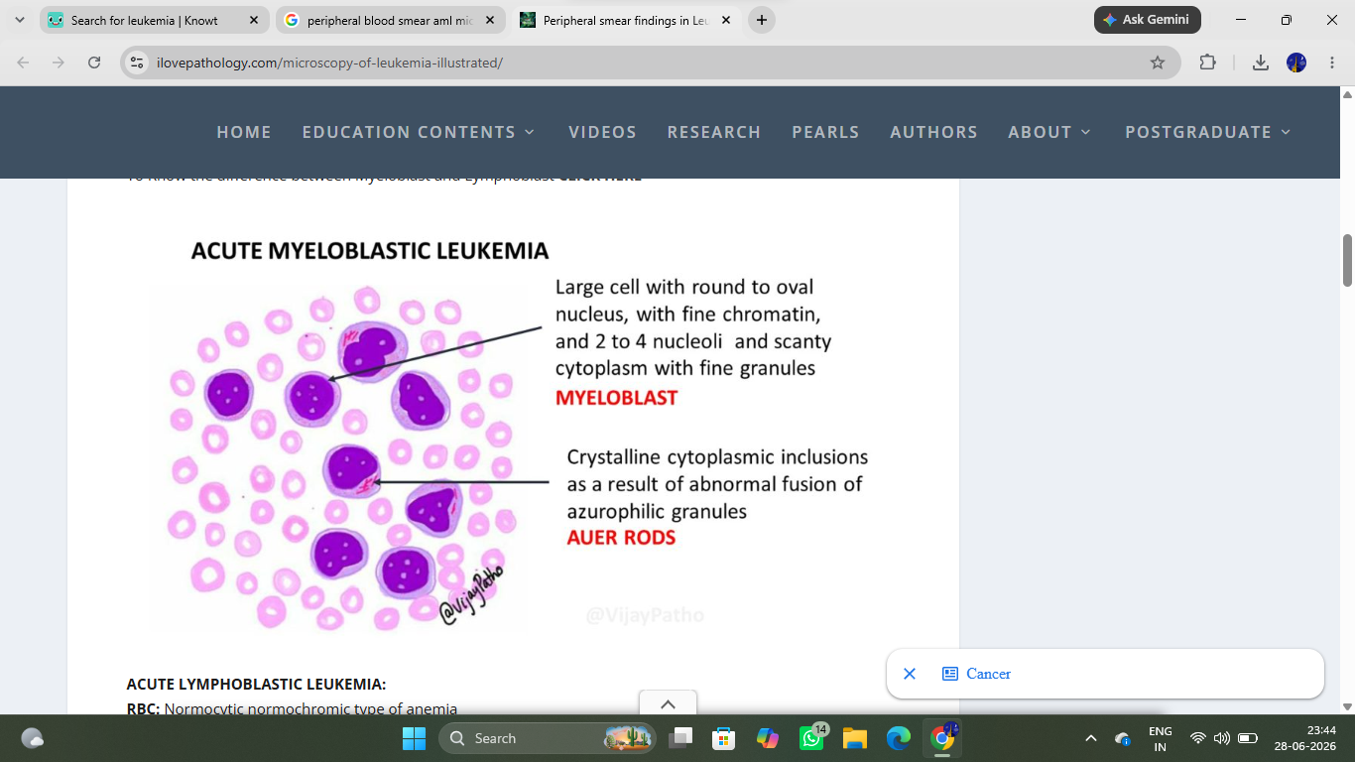Open Microsoft Edge taskbar icon

(x=899, y=738)
